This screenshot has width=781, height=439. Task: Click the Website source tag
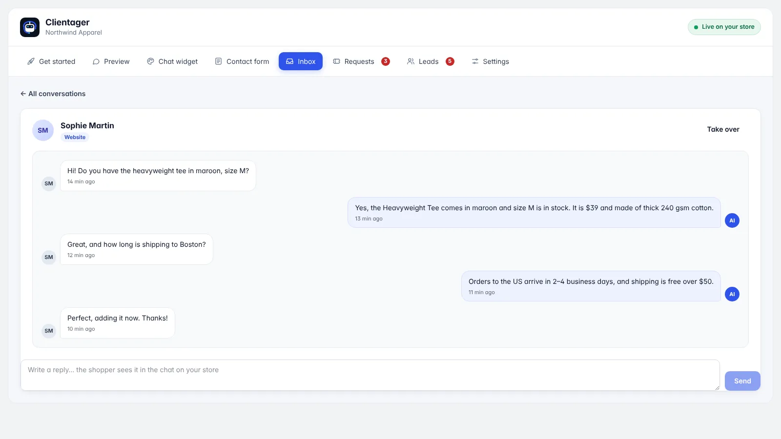(x=75, y=137)
